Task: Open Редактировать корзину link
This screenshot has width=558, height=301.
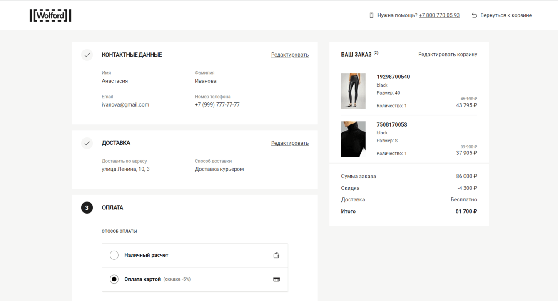Action: pyautogui.click(x=447, y=55)
